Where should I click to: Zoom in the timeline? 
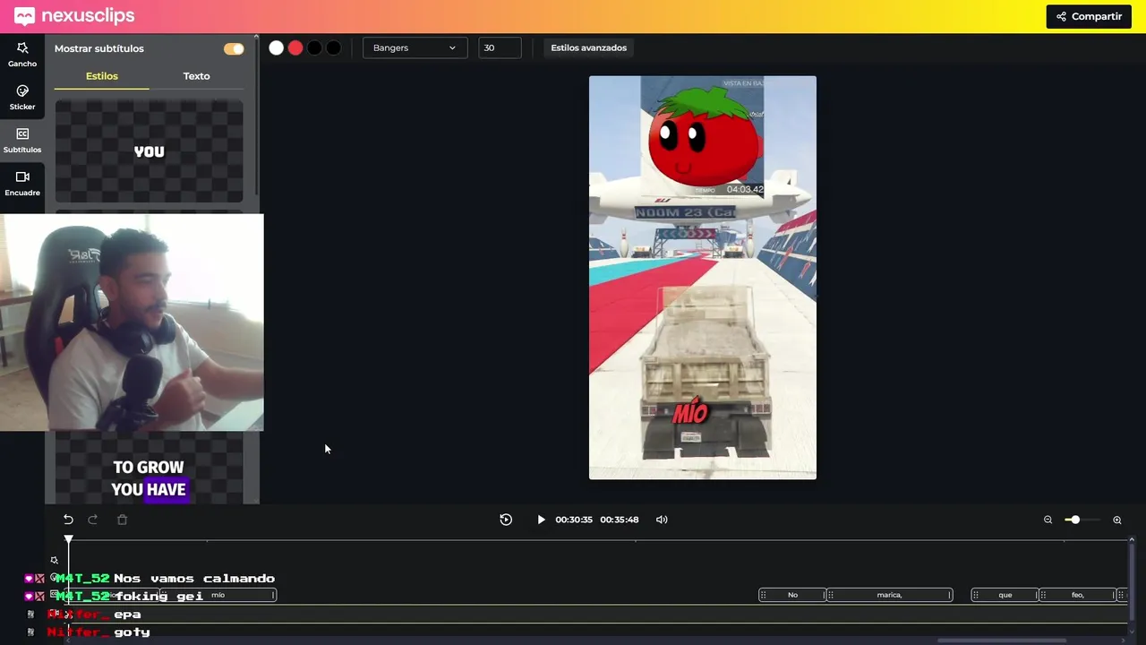tap(1117, 520)
